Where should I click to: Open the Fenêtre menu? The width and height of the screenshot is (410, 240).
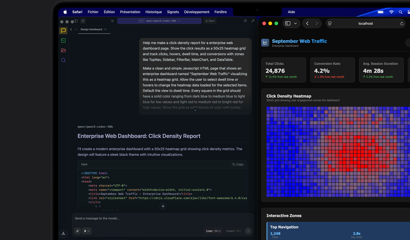(x=221, y=12)
